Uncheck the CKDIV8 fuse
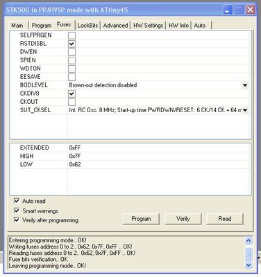 coord(71,93)
